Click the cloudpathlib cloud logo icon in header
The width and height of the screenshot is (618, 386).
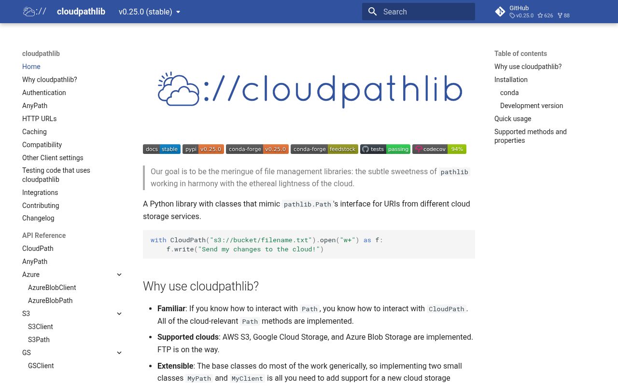pyautogui.click(x=35, y=12)
